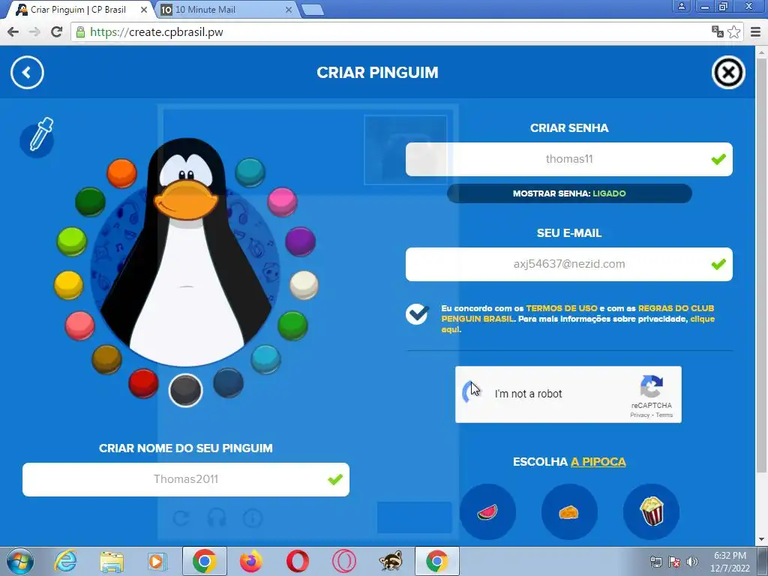Image resolution: width=768 pixels, height=576 pixels.
Task: Select the teal color at top
Action: (x=250, y=172)
